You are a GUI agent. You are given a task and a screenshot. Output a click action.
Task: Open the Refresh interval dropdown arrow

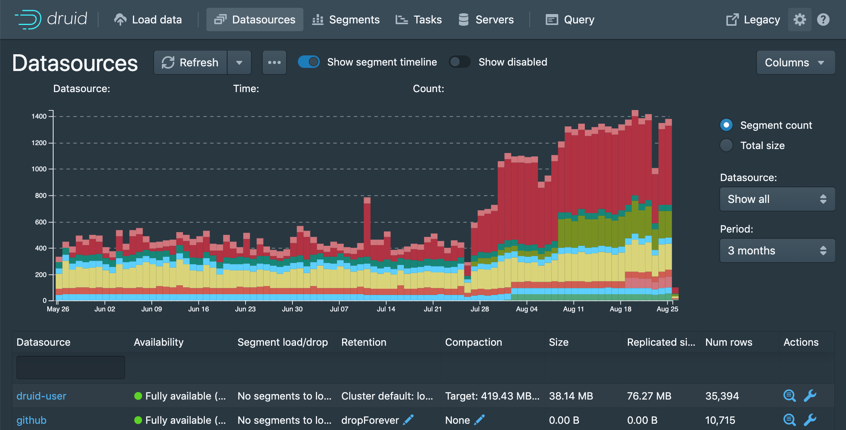(239, 62)
